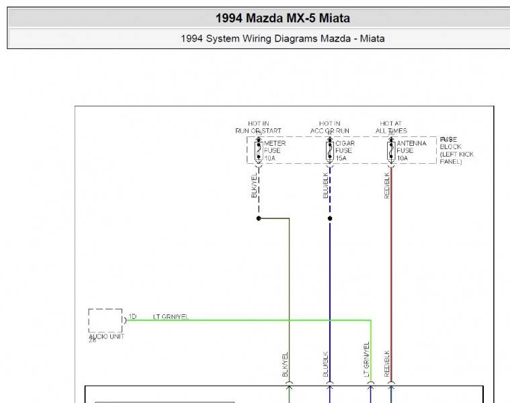Select the 'AUDIO UNIT' label

(106, 337)
